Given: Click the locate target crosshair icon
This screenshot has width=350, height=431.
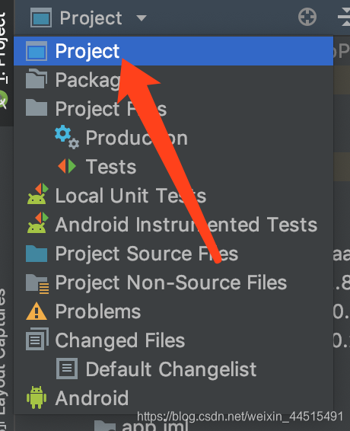Looking at the screenshot, I should 307,17.
